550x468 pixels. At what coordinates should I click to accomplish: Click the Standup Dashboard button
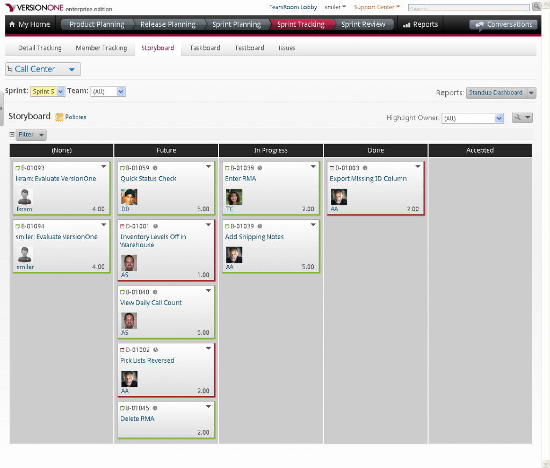(x=495, y=92)
